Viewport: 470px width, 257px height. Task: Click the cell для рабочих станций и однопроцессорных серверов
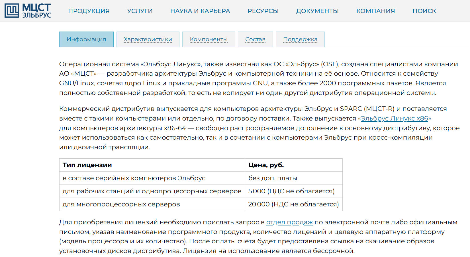(152, 191)
